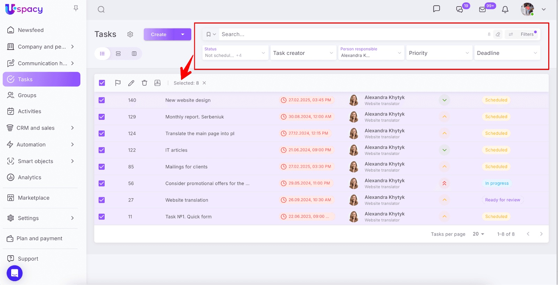Click the flag icon in bulk actions bar
This screenshot has height=285, width=558.
coord(118,83)
